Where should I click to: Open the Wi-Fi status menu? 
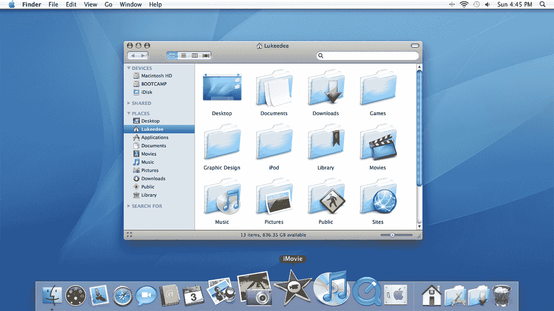[x=464, y=5]
